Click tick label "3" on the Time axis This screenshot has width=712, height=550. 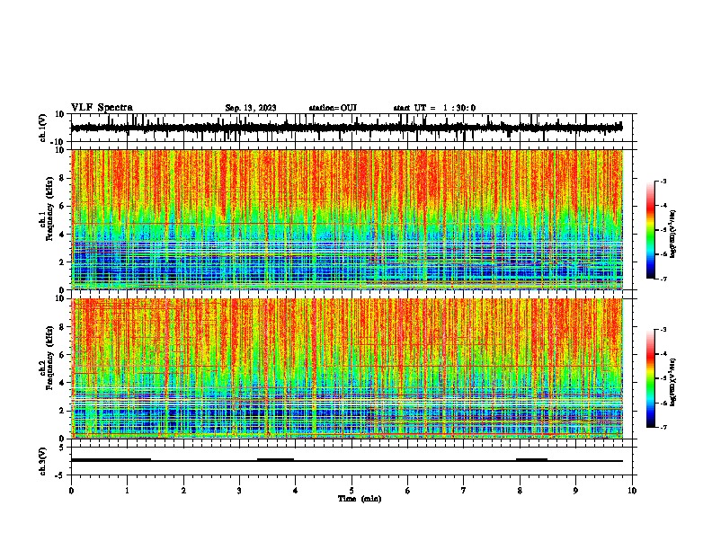(239, 491)
